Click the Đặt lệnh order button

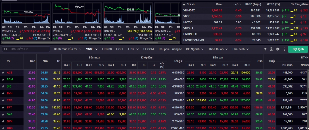pyautogui.click(x=298, y=49)
